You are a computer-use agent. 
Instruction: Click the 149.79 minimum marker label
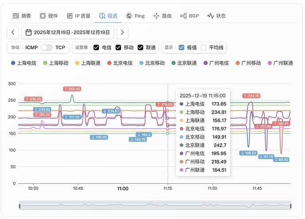tap(138, 140)
